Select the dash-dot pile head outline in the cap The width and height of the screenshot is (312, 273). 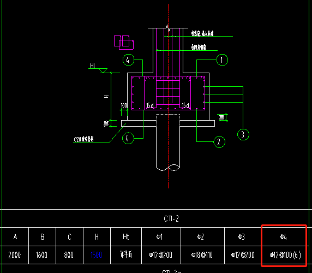coord(168,120)
